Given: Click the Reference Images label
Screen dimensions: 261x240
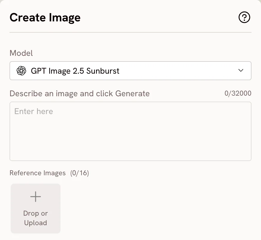Looking at the screenshot, I should click(38, 173).
